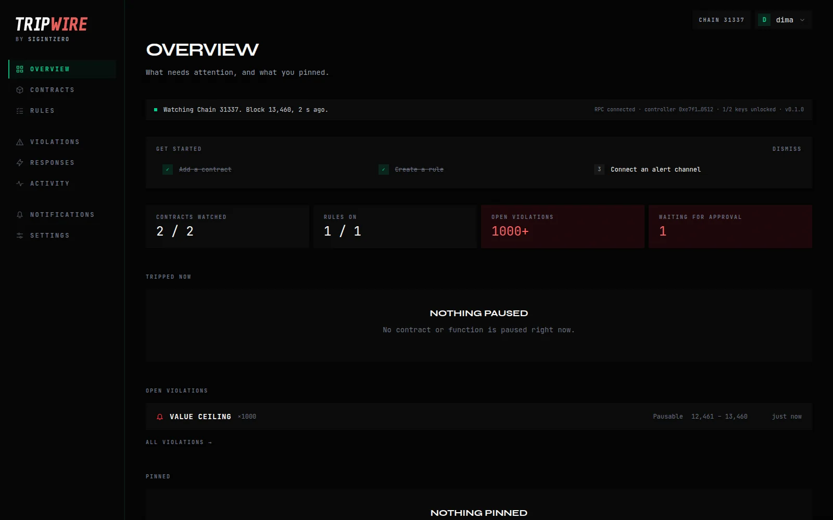Click the green watching status dot
The image size is (833, 520).
tap(156, 110)
